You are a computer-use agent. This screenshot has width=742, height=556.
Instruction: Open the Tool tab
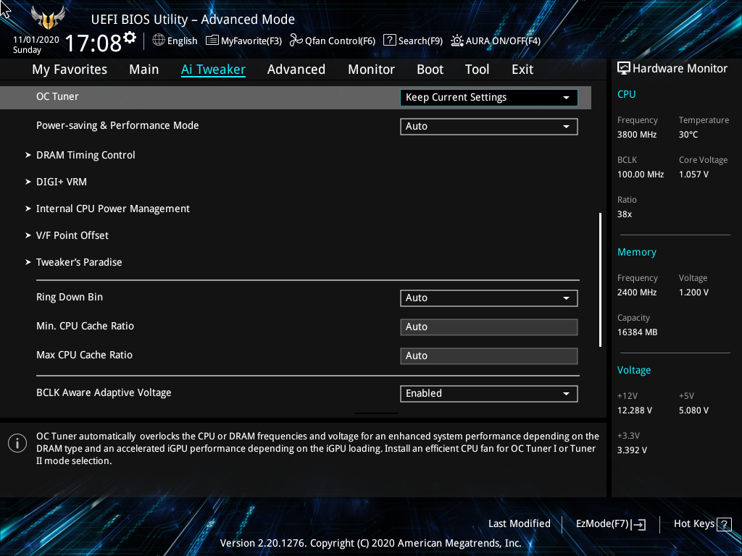pyautogui.click(x=477, y=69)
